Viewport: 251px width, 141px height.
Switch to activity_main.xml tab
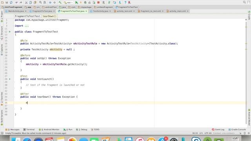click(x=177, y=11)
